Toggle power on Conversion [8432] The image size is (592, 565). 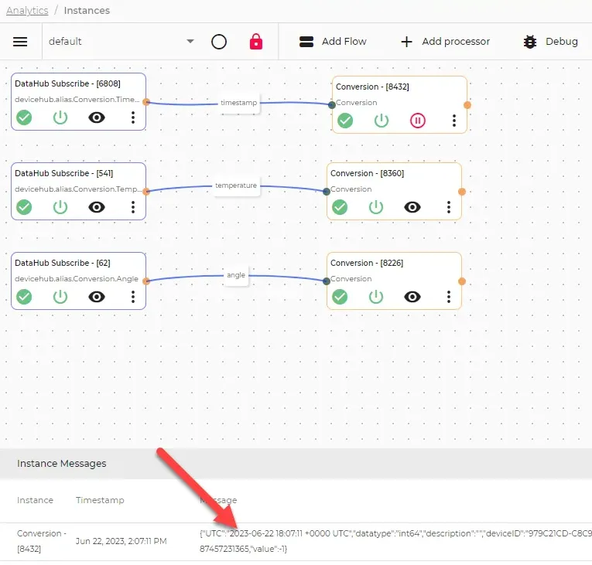[382, 121]
